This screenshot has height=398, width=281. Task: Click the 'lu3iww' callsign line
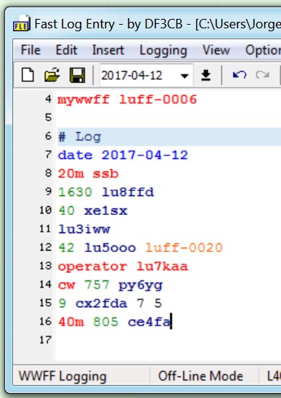click(84, 230)
